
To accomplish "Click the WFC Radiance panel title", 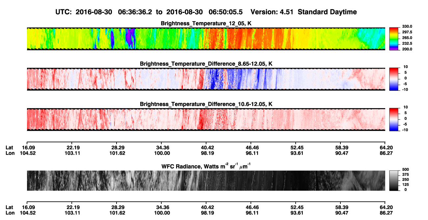I will pyautogui.click(x=206, y=167).
